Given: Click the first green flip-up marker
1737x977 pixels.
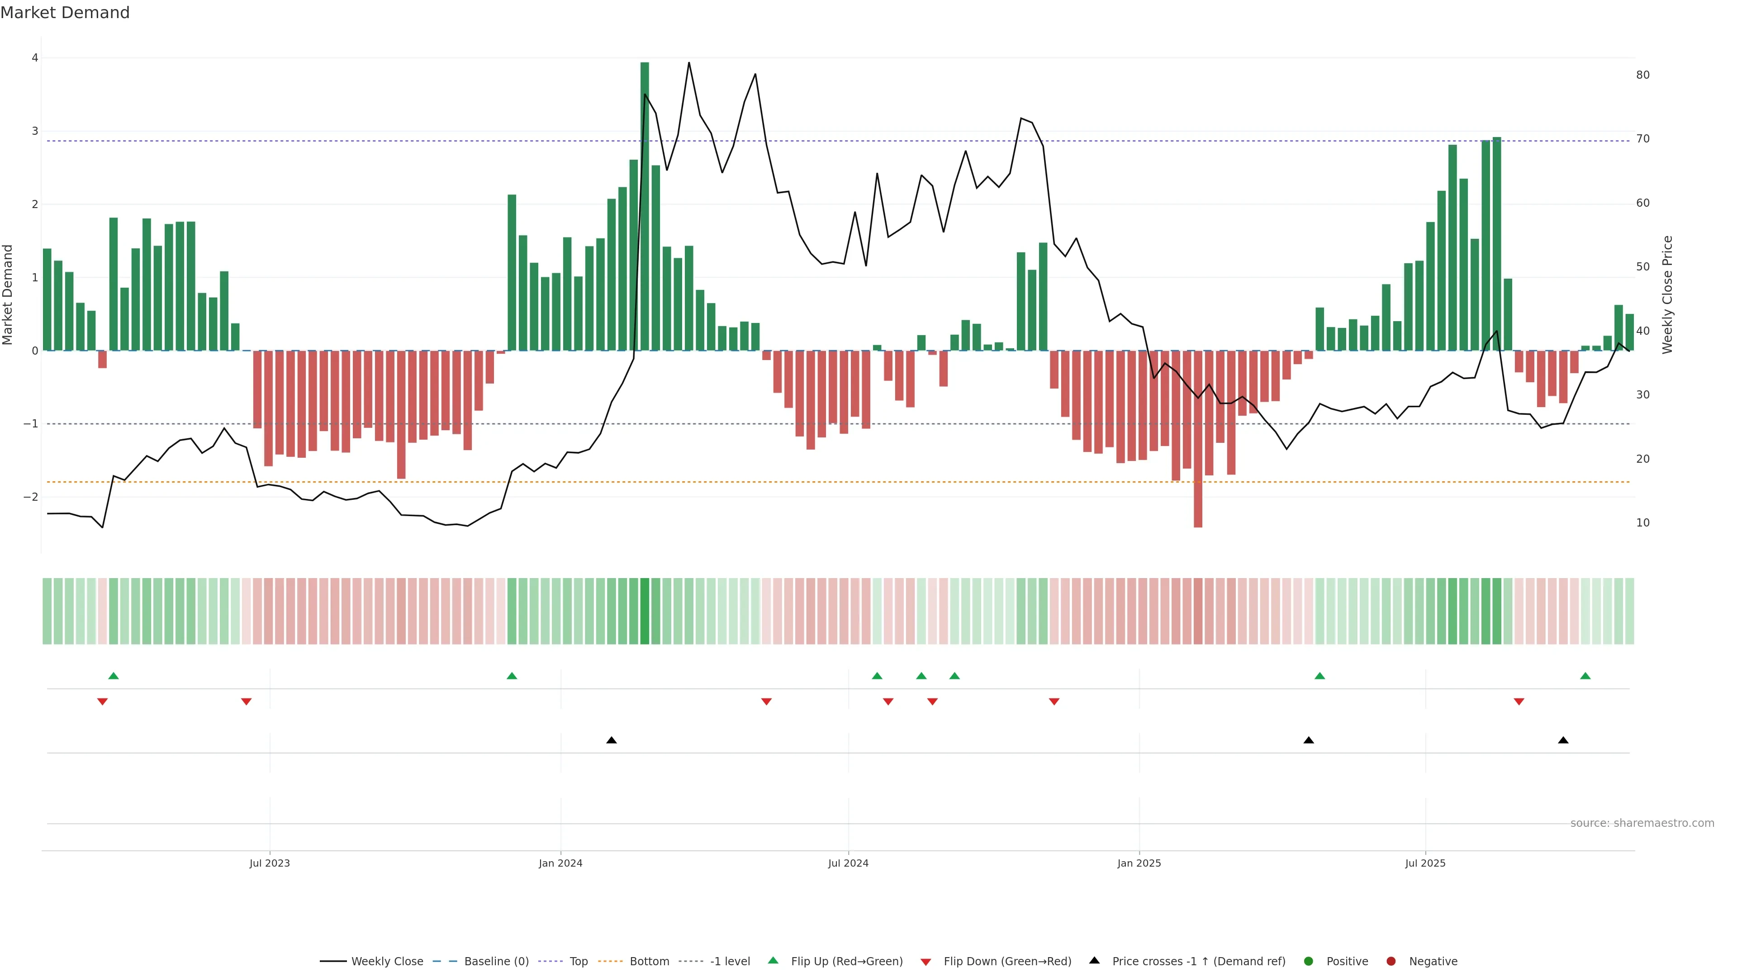Looking at the screenshot, I should click(x=113, y=676).
